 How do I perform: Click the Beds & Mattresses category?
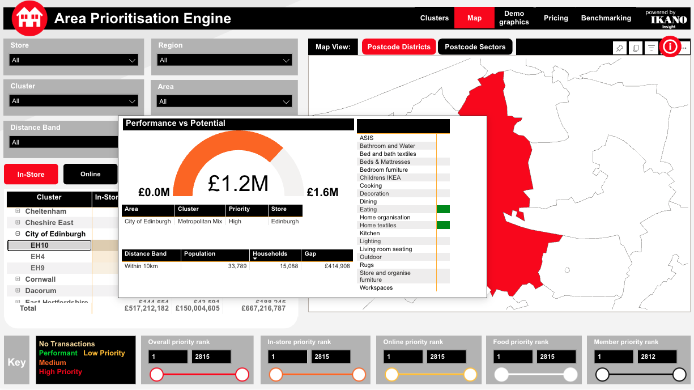click(385, 162)
